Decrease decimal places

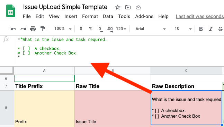[x=100, y=29]
